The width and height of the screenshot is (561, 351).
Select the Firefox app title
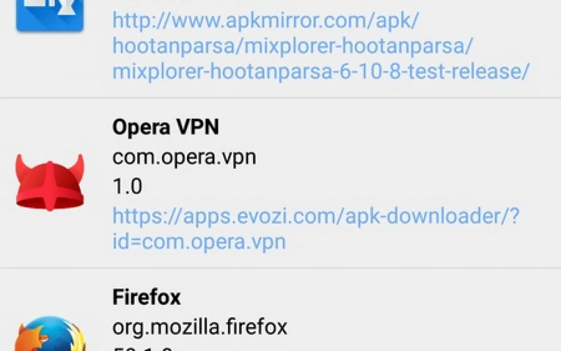click(147, 297)
